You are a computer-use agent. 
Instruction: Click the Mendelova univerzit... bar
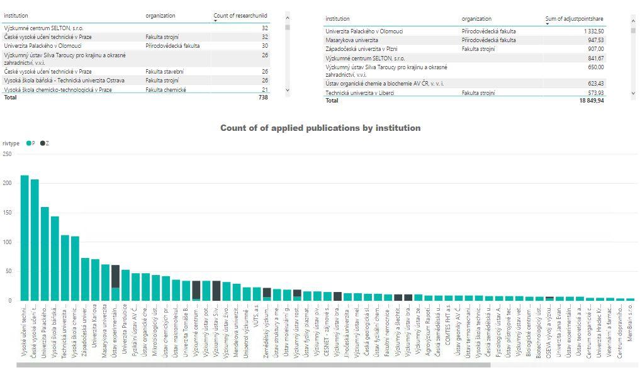click(237, 292)
